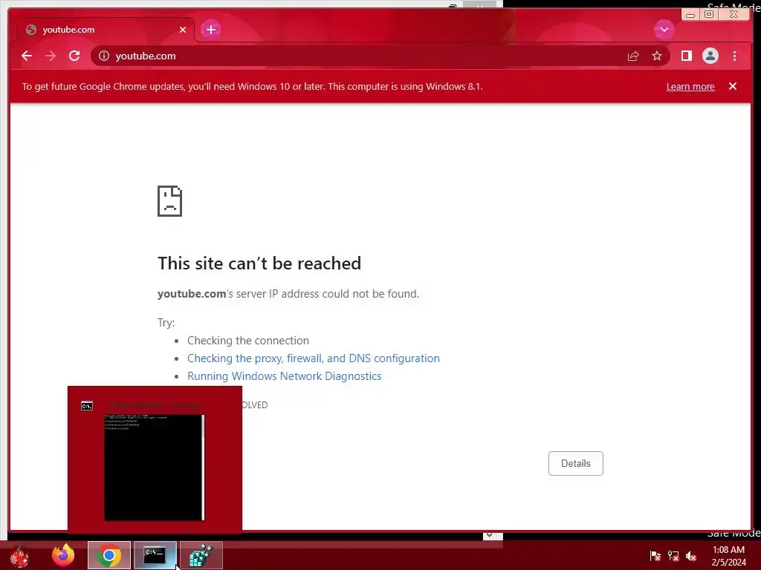View site information icon in address bar
This screenshot has height=570, width=761.
pyautogui.click(x=104, y=56)
